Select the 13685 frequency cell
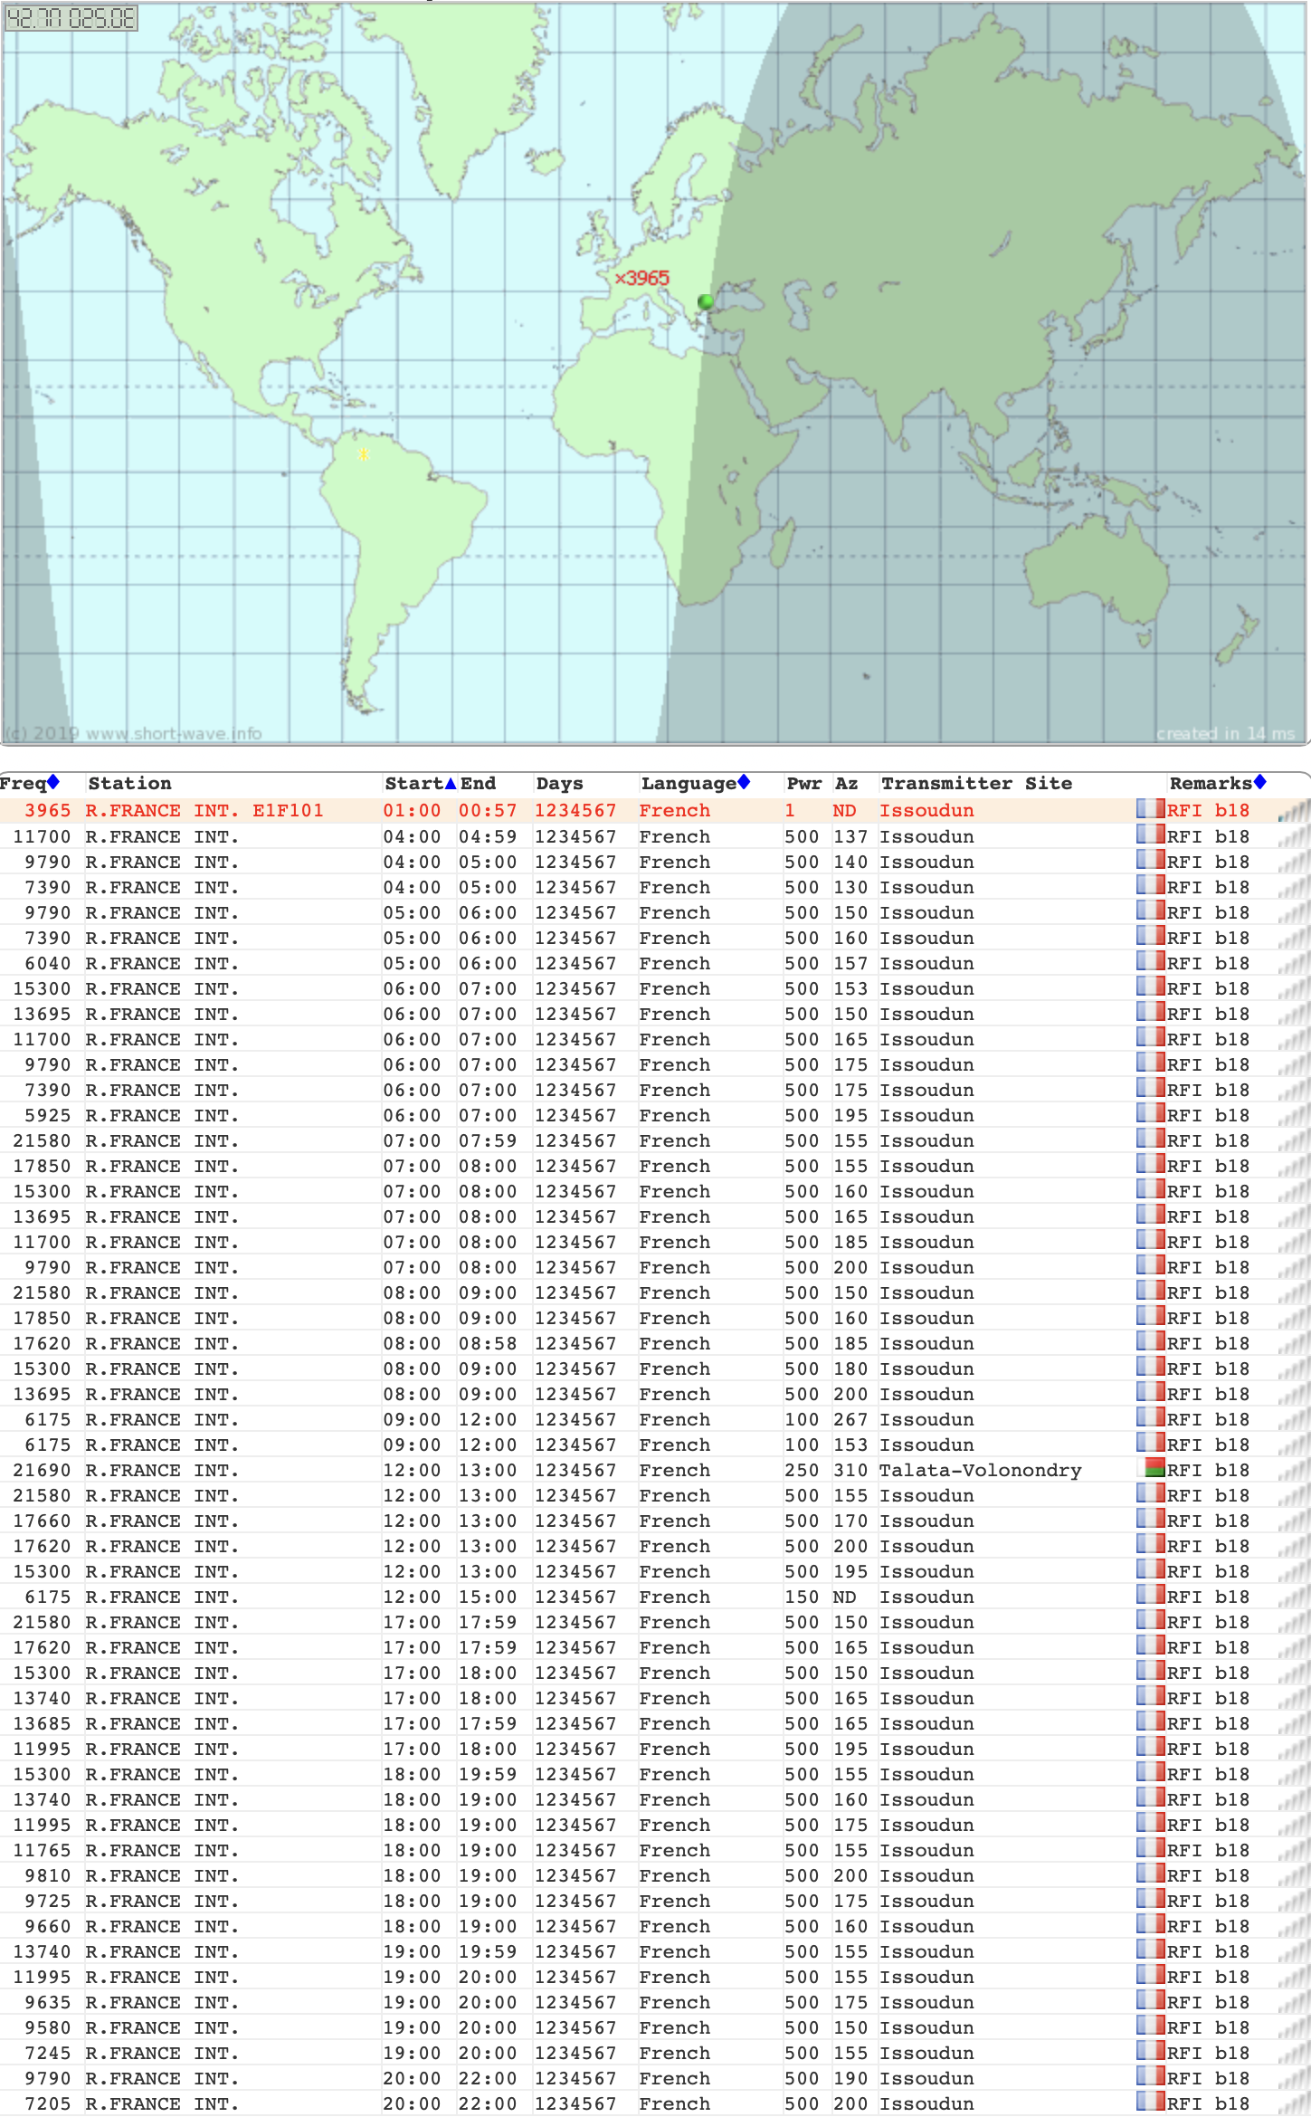The image size is (1311, 2117). click(42, 1723)
